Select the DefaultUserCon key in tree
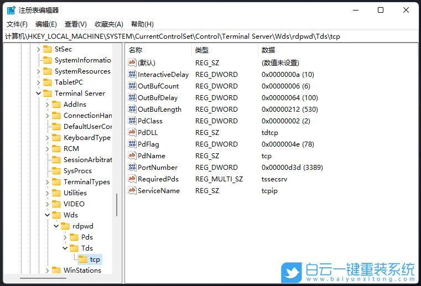 [x=87, y=127]
